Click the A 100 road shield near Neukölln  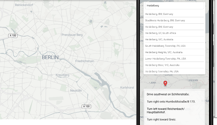point(86,107)
